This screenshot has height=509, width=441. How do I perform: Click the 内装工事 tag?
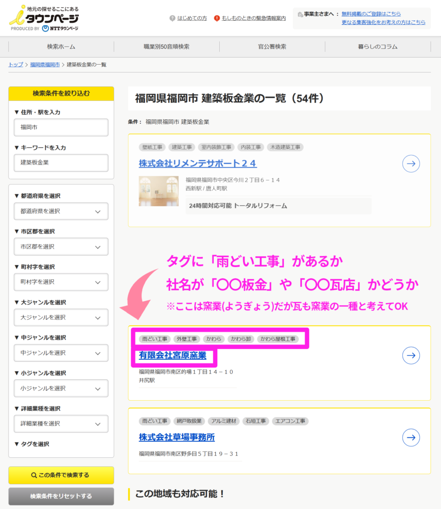tap(251, 147)
